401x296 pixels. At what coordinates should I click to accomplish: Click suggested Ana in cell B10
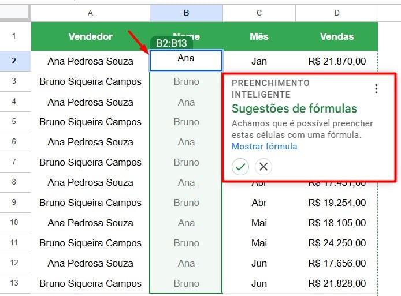click(186, 223)
